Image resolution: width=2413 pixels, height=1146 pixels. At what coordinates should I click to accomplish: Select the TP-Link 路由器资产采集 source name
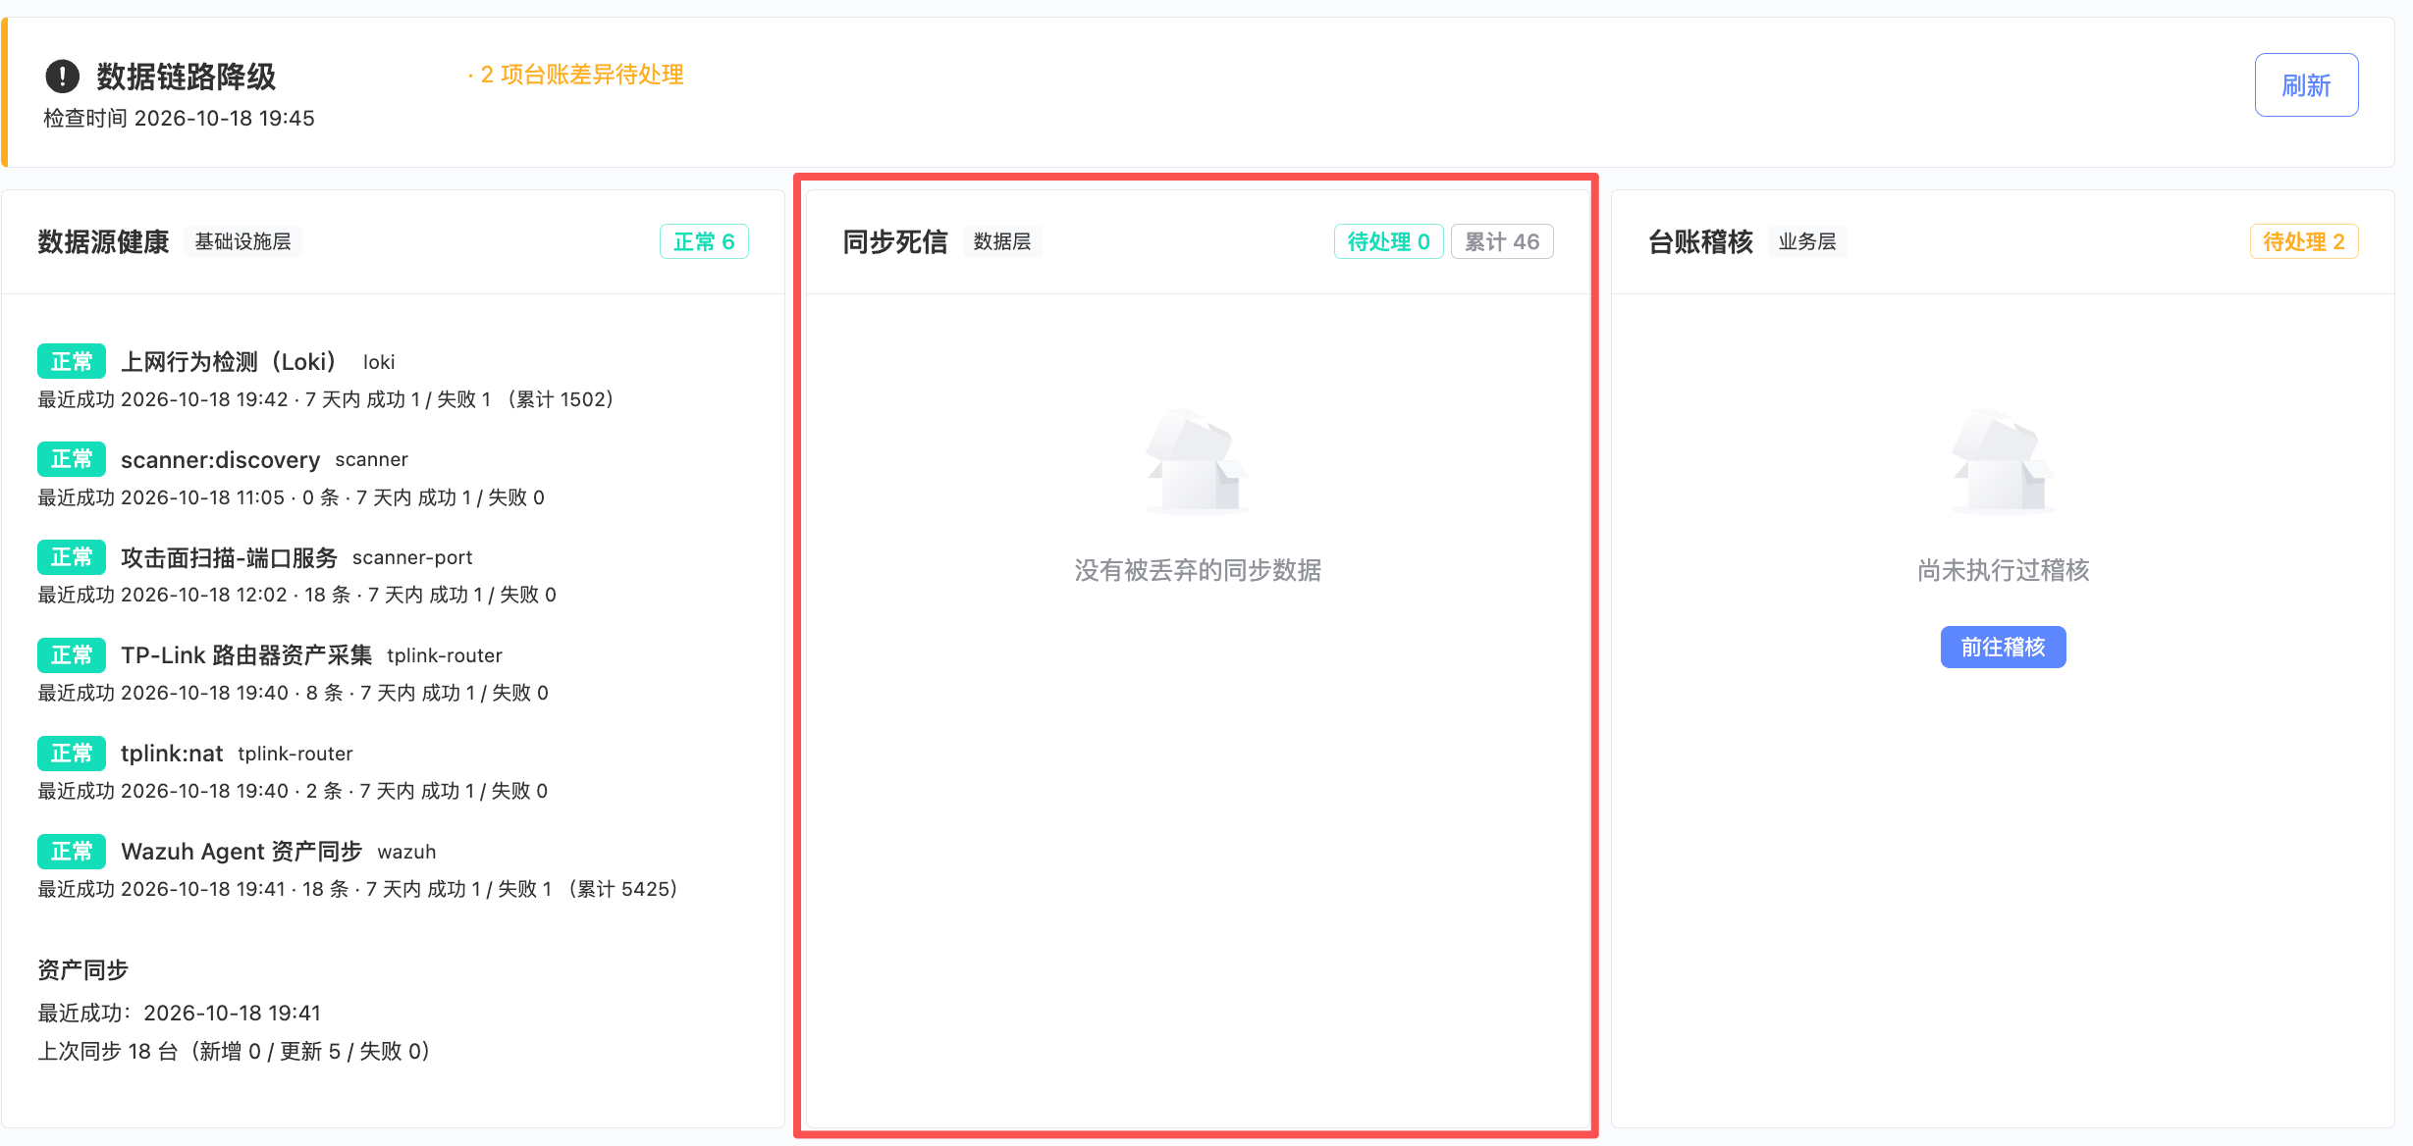[x=246, y=655]
